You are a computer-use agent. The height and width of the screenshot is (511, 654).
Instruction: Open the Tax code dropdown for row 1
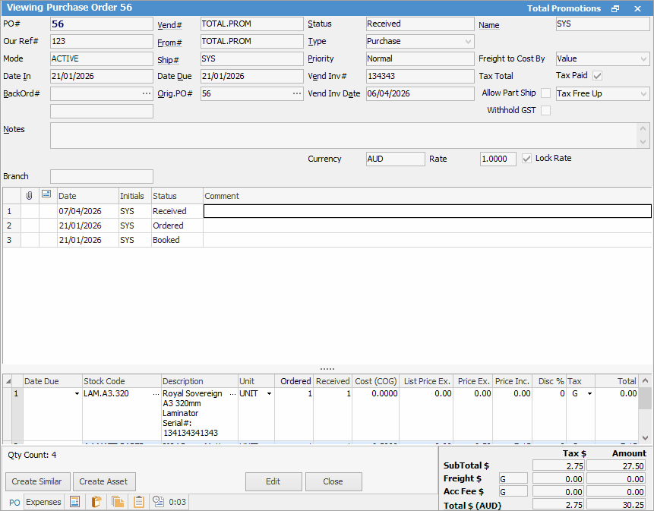tap(589, 394)
